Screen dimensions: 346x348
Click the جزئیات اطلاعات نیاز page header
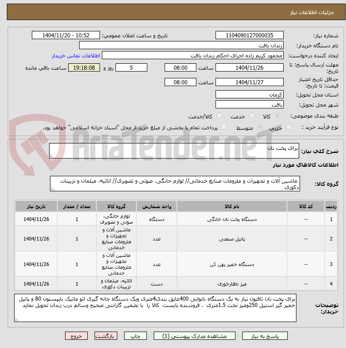click(312, 12)
